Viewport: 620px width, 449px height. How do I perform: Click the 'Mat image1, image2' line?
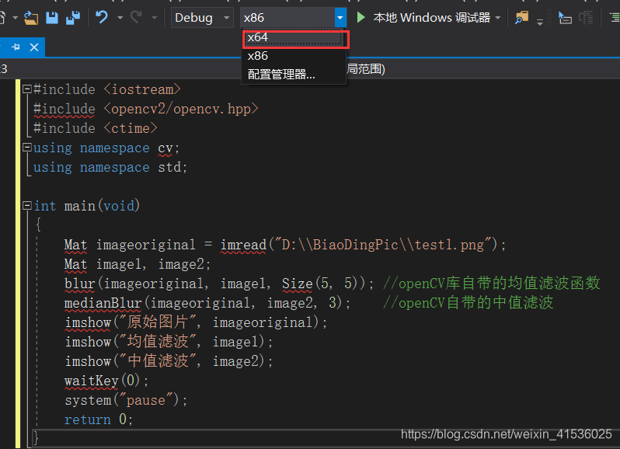coord(138,264)
